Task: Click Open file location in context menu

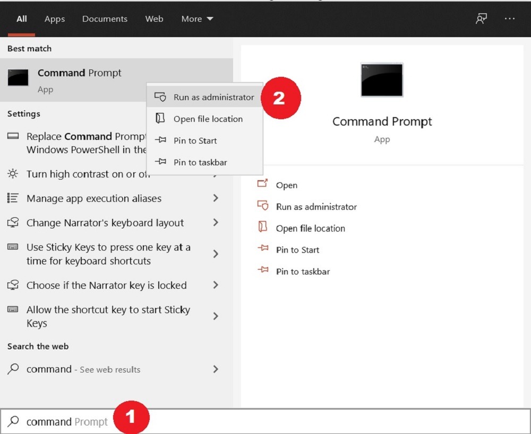Action: pos(208,119)
